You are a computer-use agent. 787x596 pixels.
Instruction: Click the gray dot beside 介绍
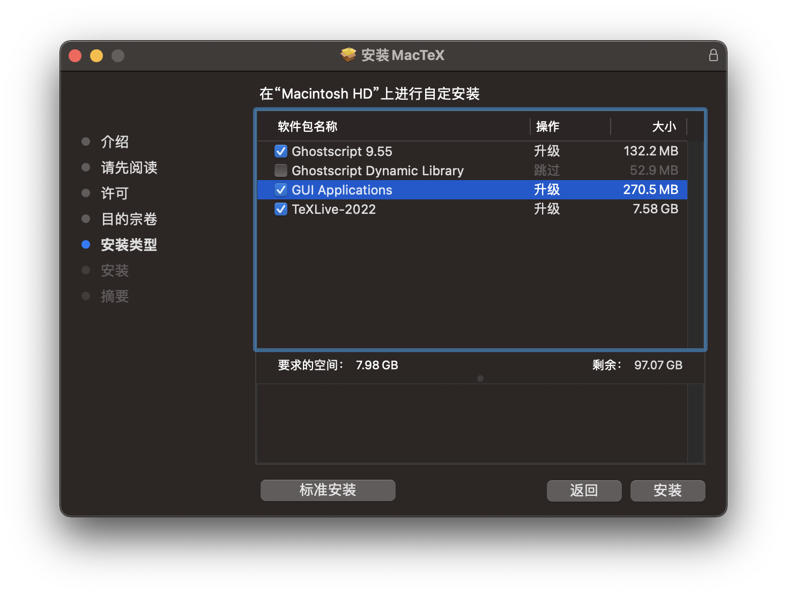(x=86, y=141)
